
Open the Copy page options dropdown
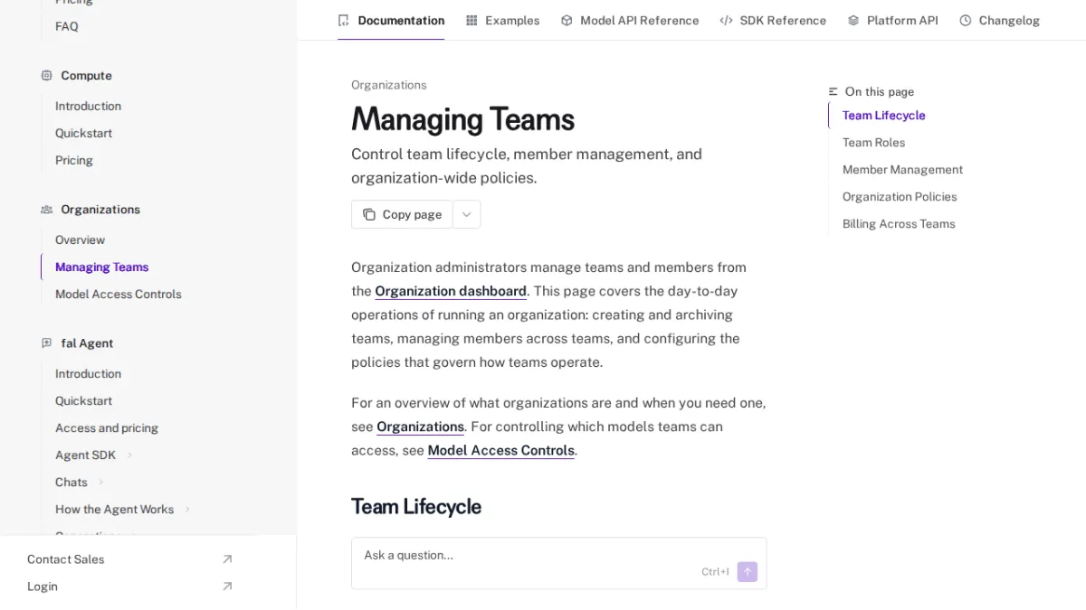point(467,214)
